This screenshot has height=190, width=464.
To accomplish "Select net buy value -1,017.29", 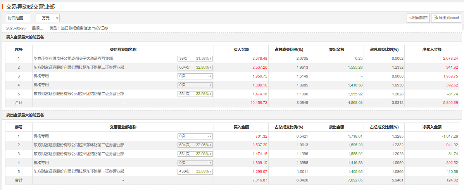I will coord(450,136).
